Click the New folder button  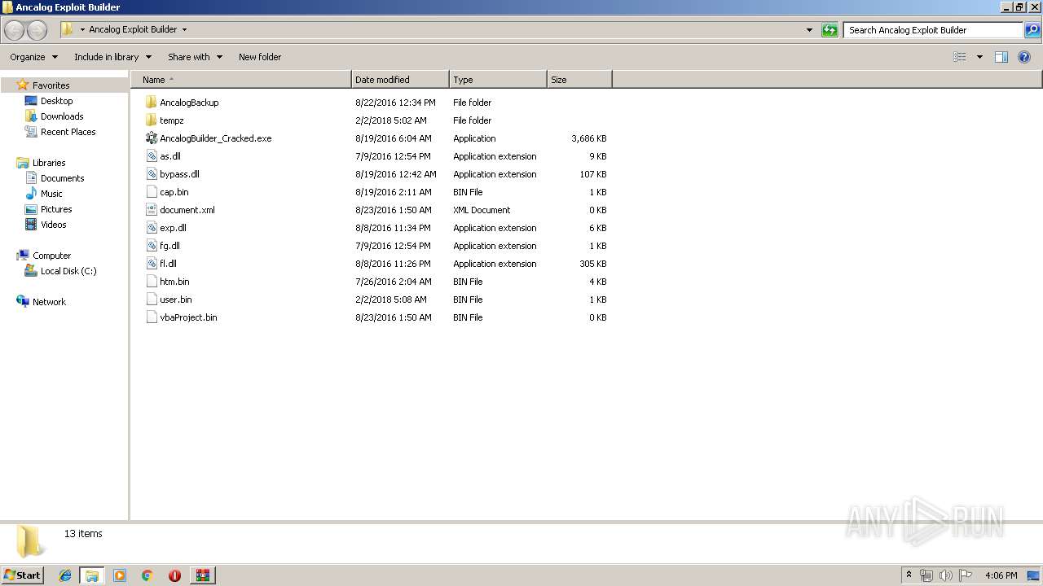coord(260,57)
